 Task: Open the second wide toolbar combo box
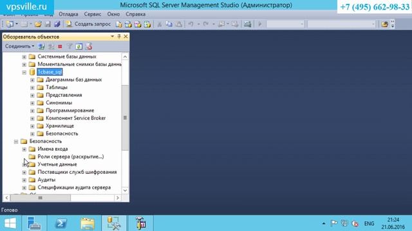point(342,24)
